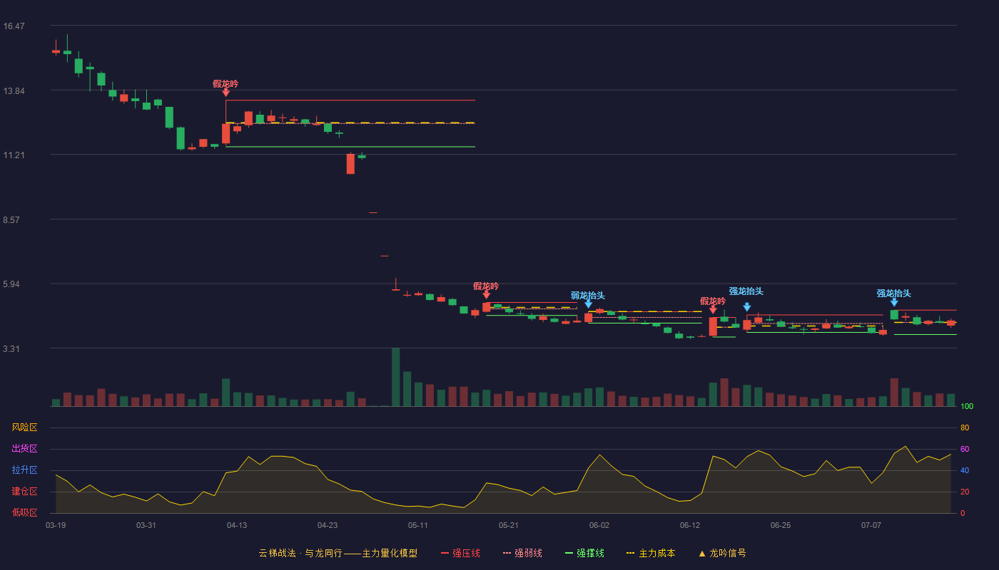This screenshot has height=570, width=999.
Task: Click the 05-21 date label
Action: (509, 526)
